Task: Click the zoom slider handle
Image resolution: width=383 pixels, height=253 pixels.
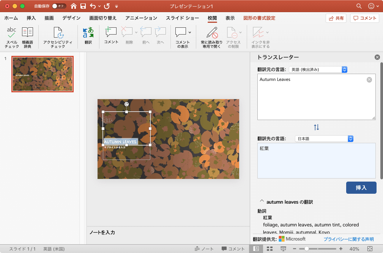Action: 306,249
